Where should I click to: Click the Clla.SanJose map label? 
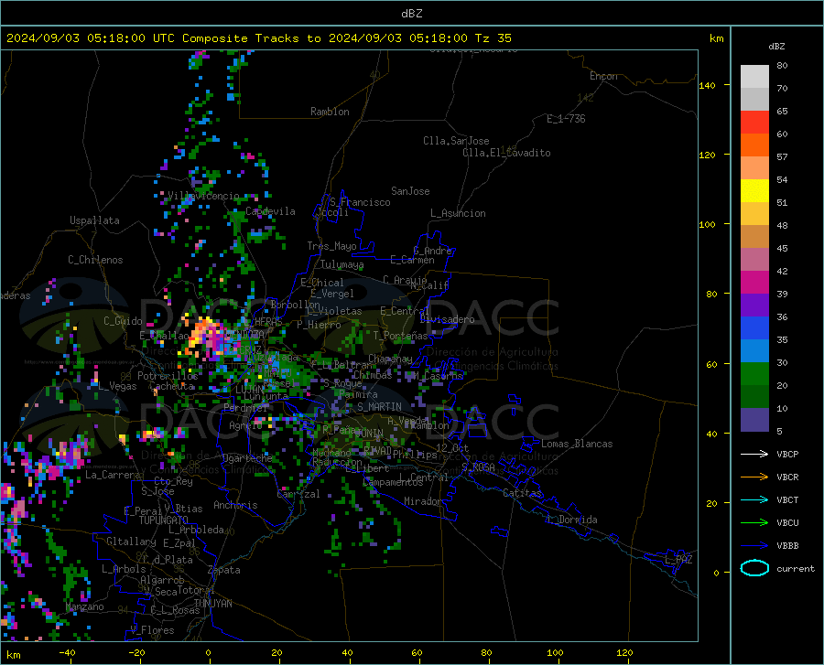click(456, 141)
